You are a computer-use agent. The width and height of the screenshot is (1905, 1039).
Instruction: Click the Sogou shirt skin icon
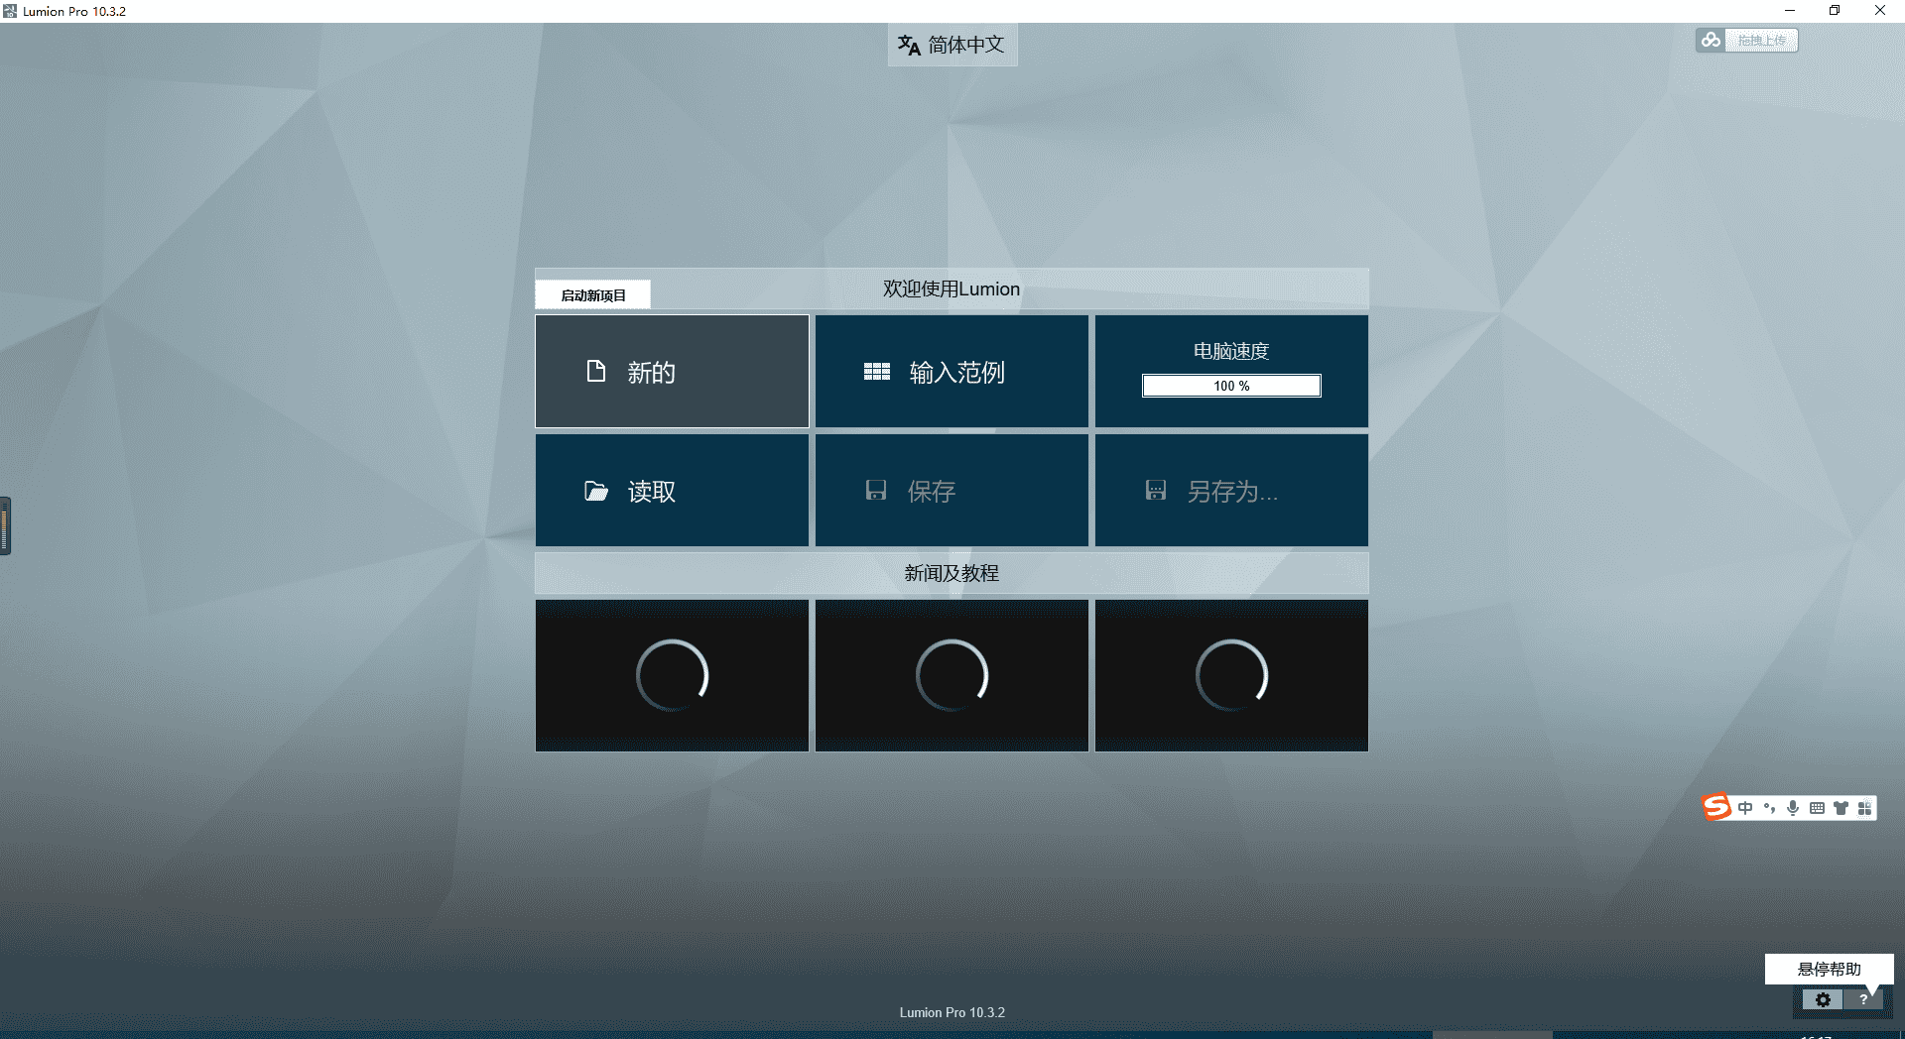pos(1841,808)
